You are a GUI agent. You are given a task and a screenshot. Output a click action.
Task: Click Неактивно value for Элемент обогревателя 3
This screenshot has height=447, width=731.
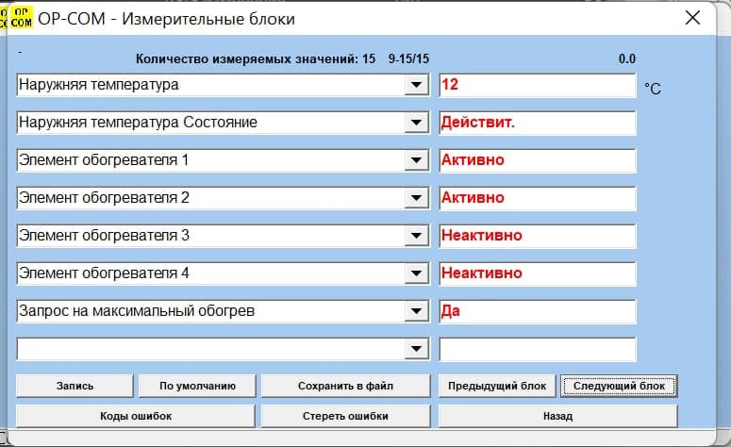538,237
